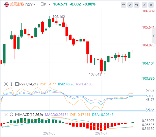156x137 pixels.
Task: Expand RSI panel with plus box
Action: tap(17, 84)
